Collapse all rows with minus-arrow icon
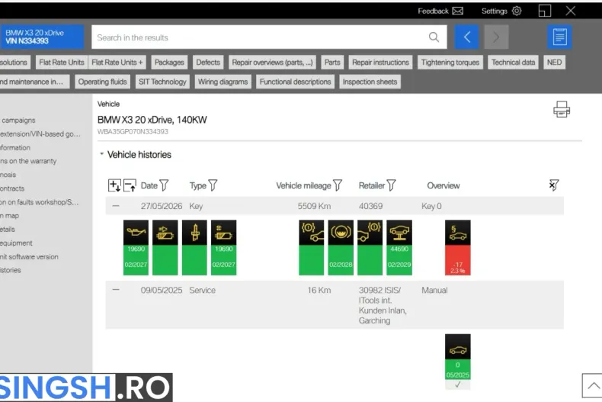The width and height of the screenshot is (602, 402). click(x=130, y=185)
